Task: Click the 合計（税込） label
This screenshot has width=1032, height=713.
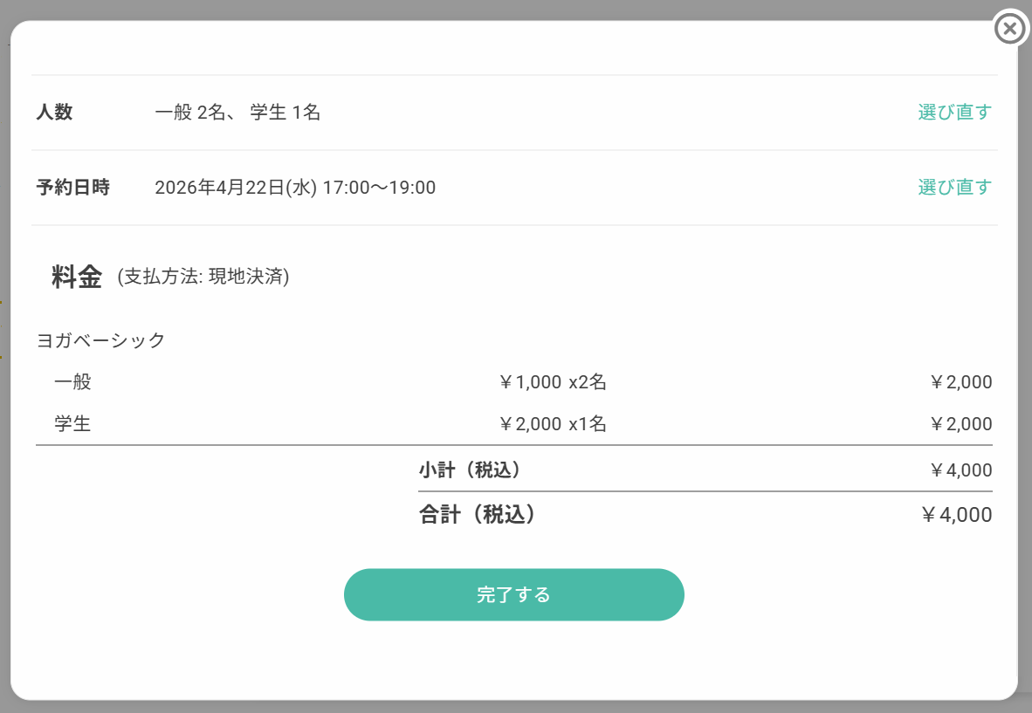Action: 477,515
